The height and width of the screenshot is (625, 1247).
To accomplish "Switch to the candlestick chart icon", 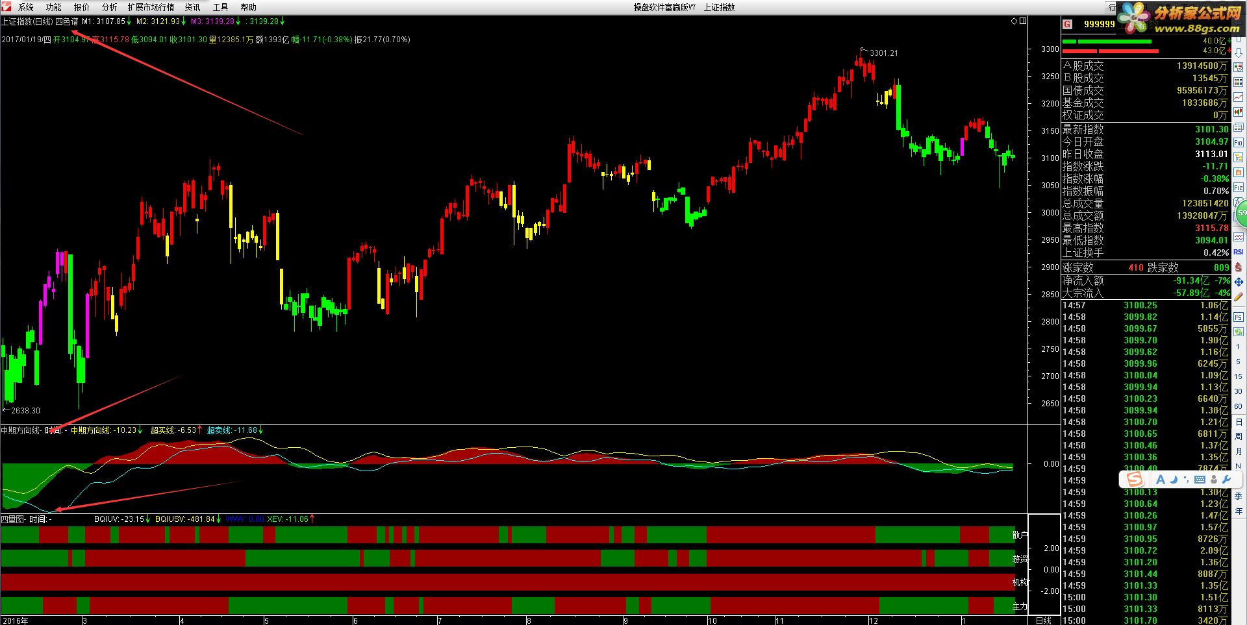I will 1239,112.
